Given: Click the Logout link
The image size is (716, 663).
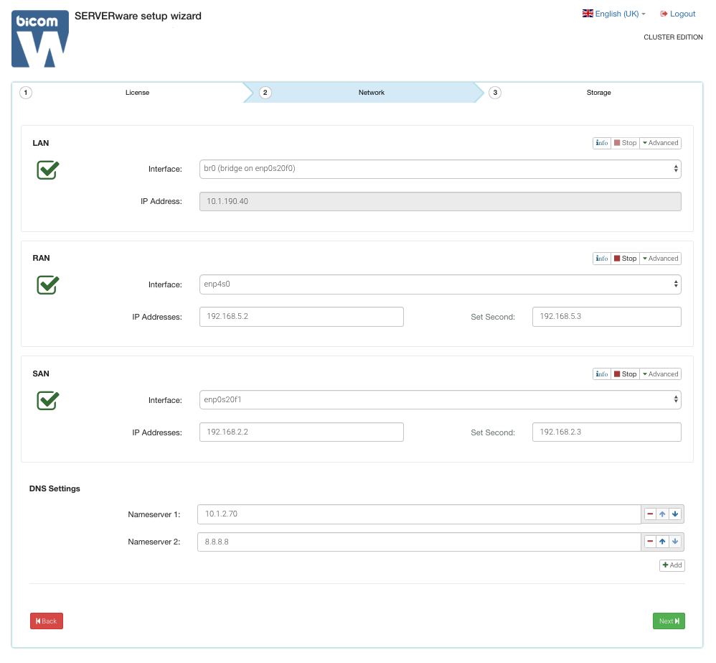Looking at the screenshot, I should click(x=678, y=14).
